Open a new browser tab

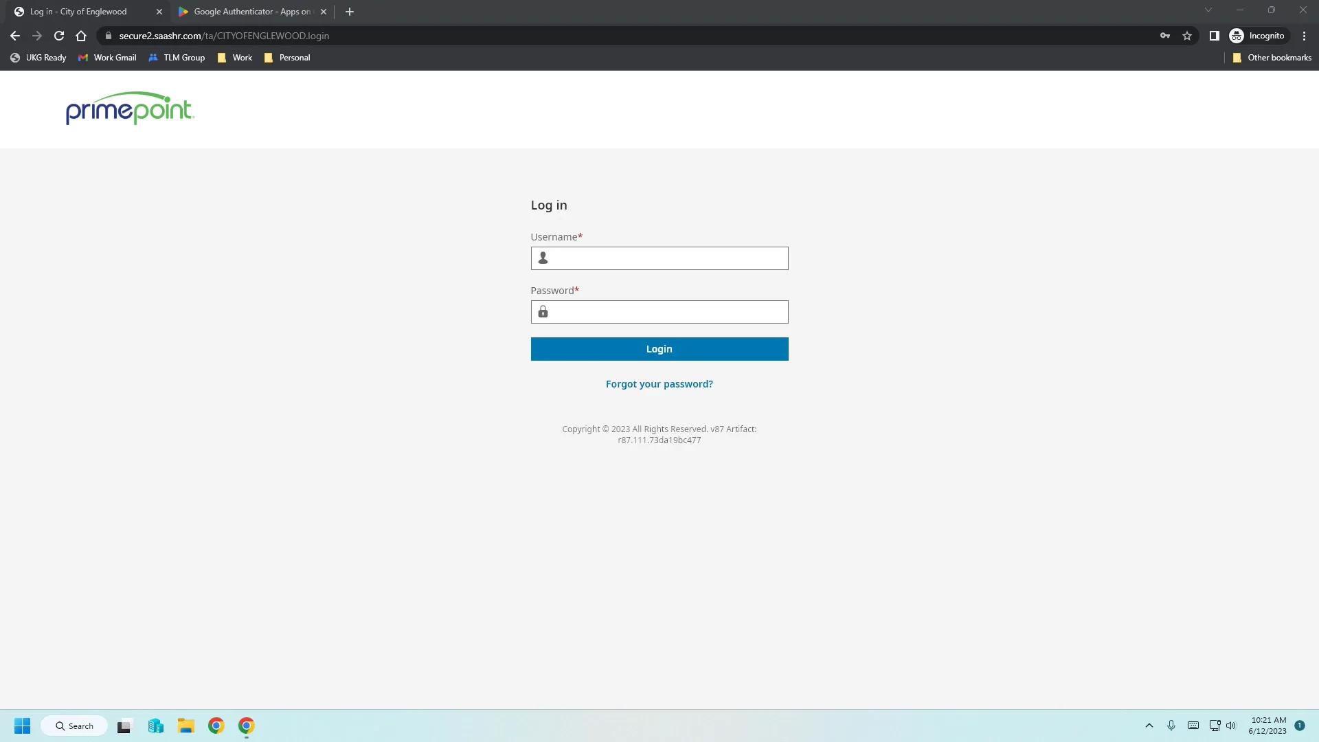(x=350, y=12)
